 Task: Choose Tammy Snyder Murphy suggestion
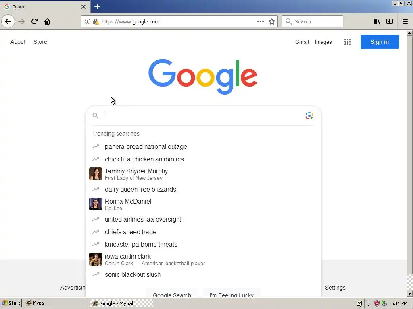[x=203, y=174]
